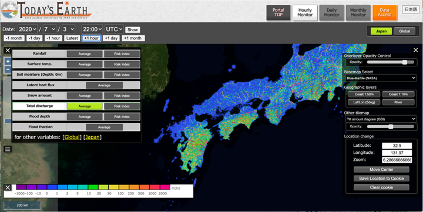
Task: Click the Latitude input field
Action: 397,146
